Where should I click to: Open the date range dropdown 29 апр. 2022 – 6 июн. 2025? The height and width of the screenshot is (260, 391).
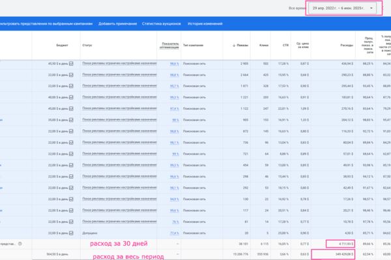342,8
